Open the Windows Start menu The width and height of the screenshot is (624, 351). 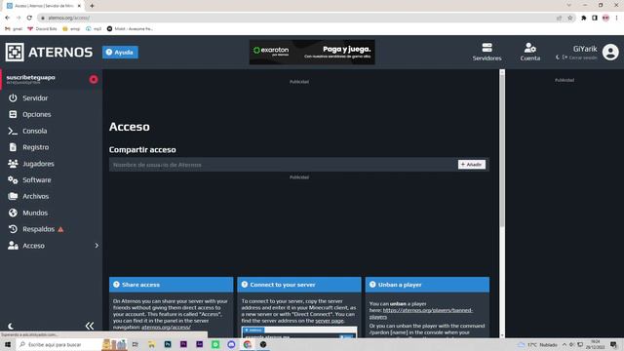coord(7,344)
